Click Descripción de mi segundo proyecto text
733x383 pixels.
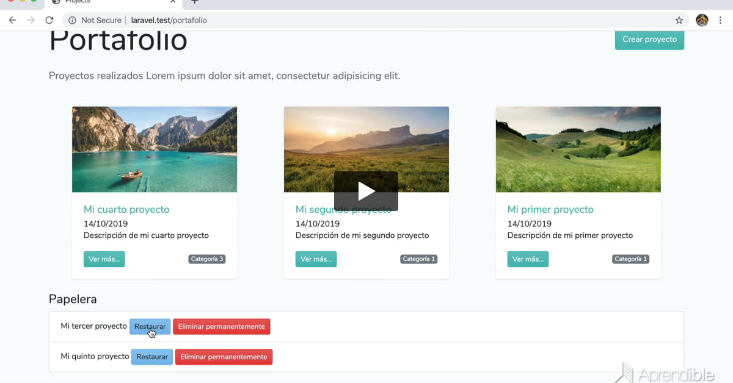362,235
